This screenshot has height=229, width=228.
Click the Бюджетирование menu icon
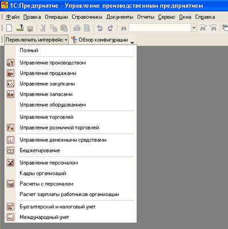pyautogui.click(x=10, y=150)
